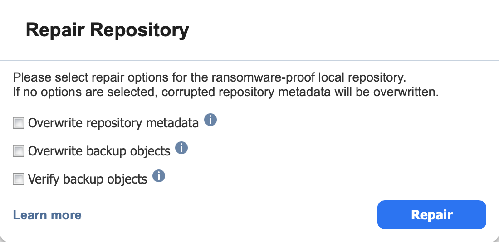This screenshot has height=242, width=499.
Task: Click info icon next to Overwrite backup objects
Action: tap(181, 148)
